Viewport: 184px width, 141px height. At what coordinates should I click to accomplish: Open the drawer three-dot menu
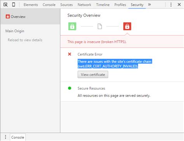pyautogui.click(x=5, y=137)
